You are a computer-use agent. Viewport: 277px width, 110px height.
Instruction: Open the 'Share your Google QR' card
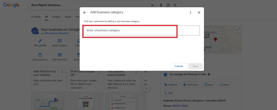click(x=86, y=89)
